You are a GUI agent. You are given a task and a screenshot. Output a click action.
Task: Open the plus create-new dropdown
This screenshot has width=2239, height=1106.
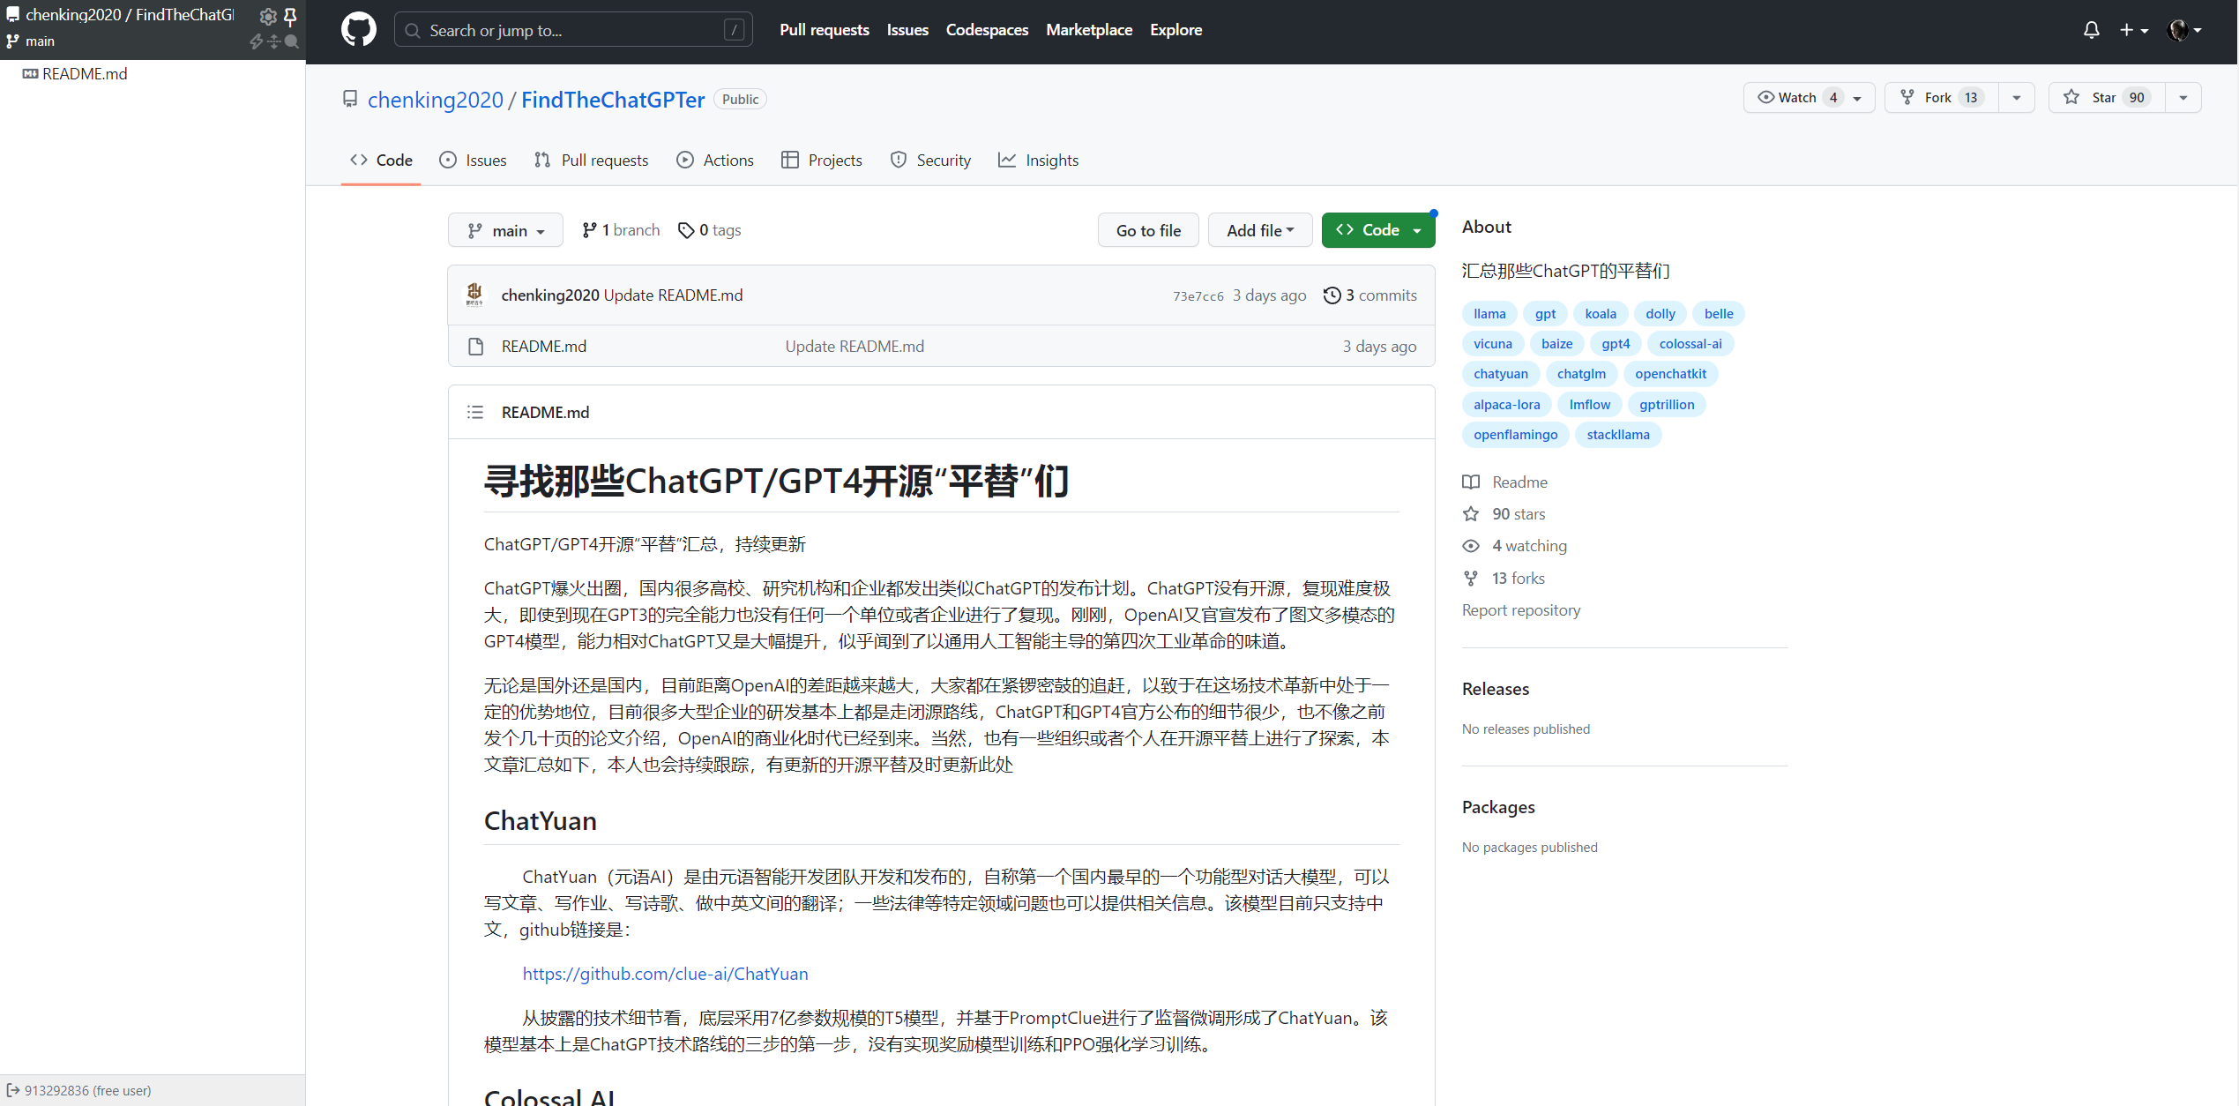coord(2134,30)
